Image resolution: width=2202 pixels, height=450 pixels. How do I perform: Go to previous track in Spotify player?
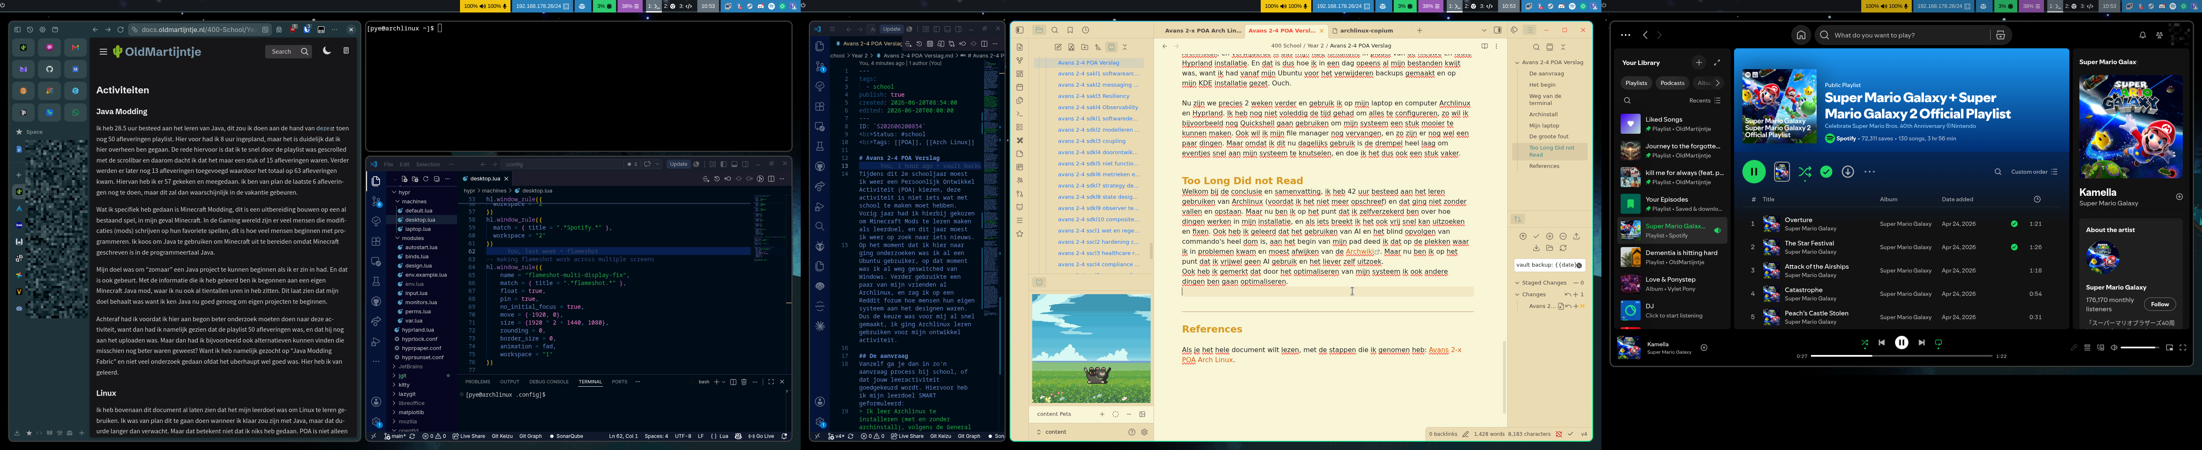(1881, 342)
